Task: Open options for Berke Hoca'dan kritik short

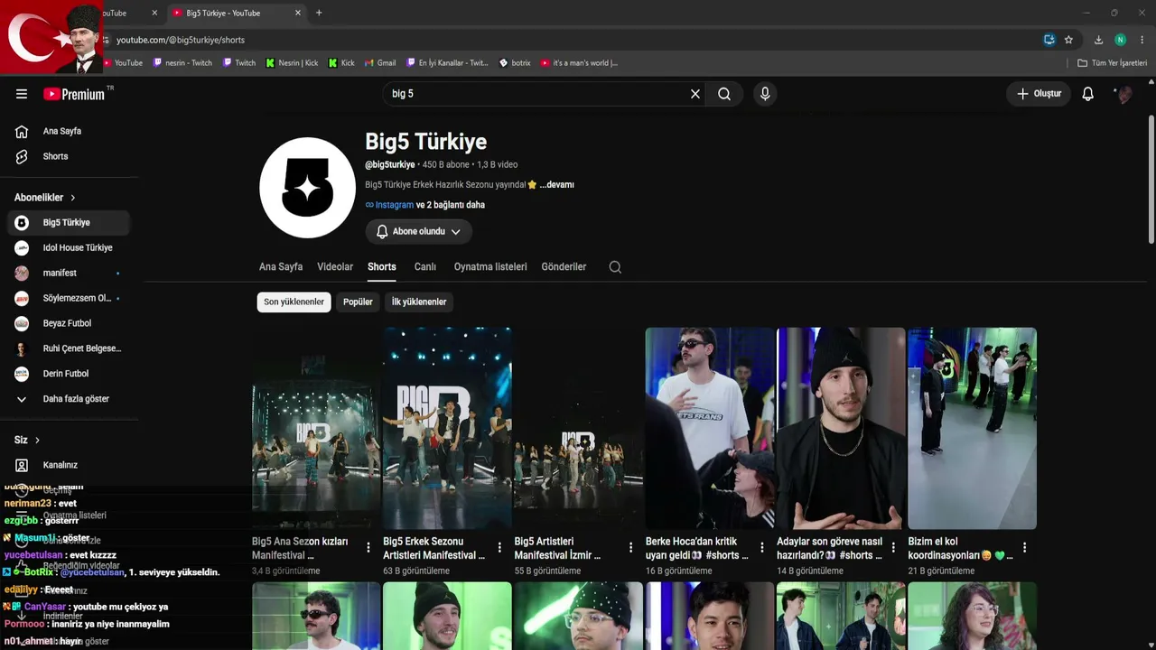Action: click(x=761, y=547)
